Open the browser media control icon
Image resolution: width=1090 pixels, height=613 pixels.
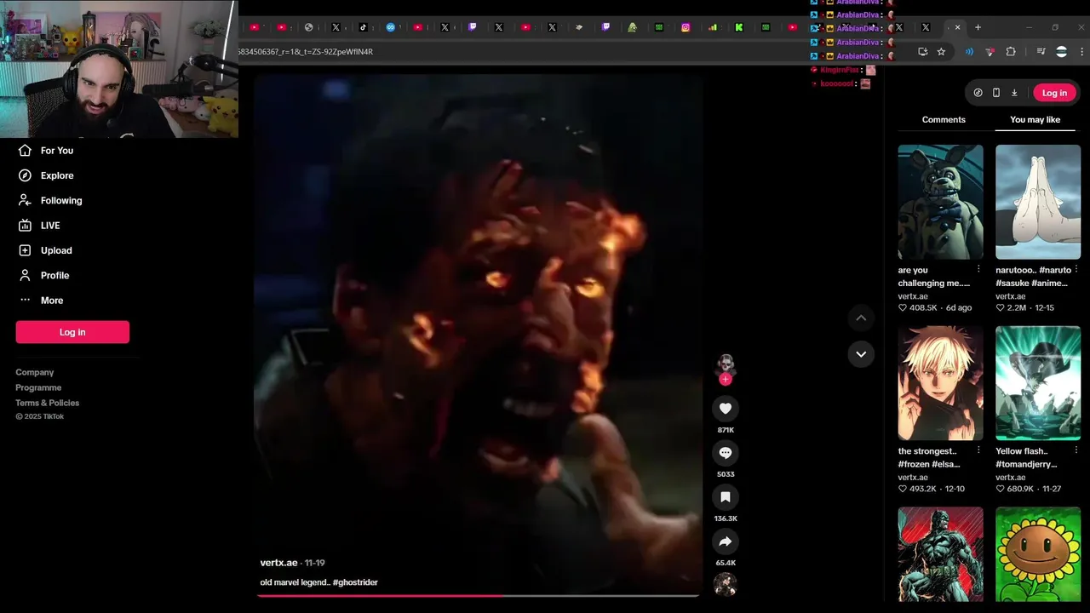(1041, 52)
